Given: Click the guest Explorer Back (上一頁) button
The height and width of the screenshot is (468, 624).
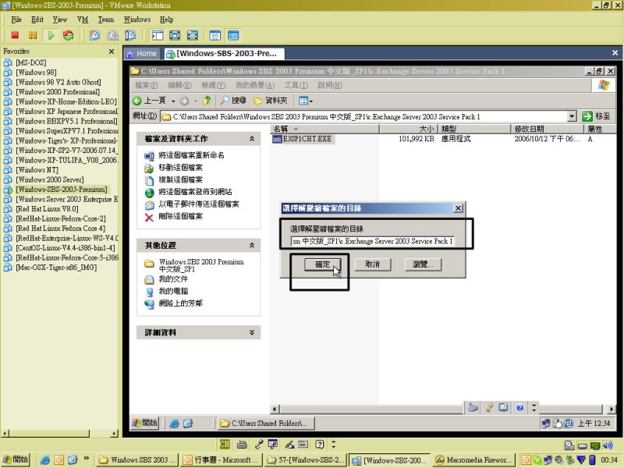Looking at the screenshot, I should pos(149,101).
